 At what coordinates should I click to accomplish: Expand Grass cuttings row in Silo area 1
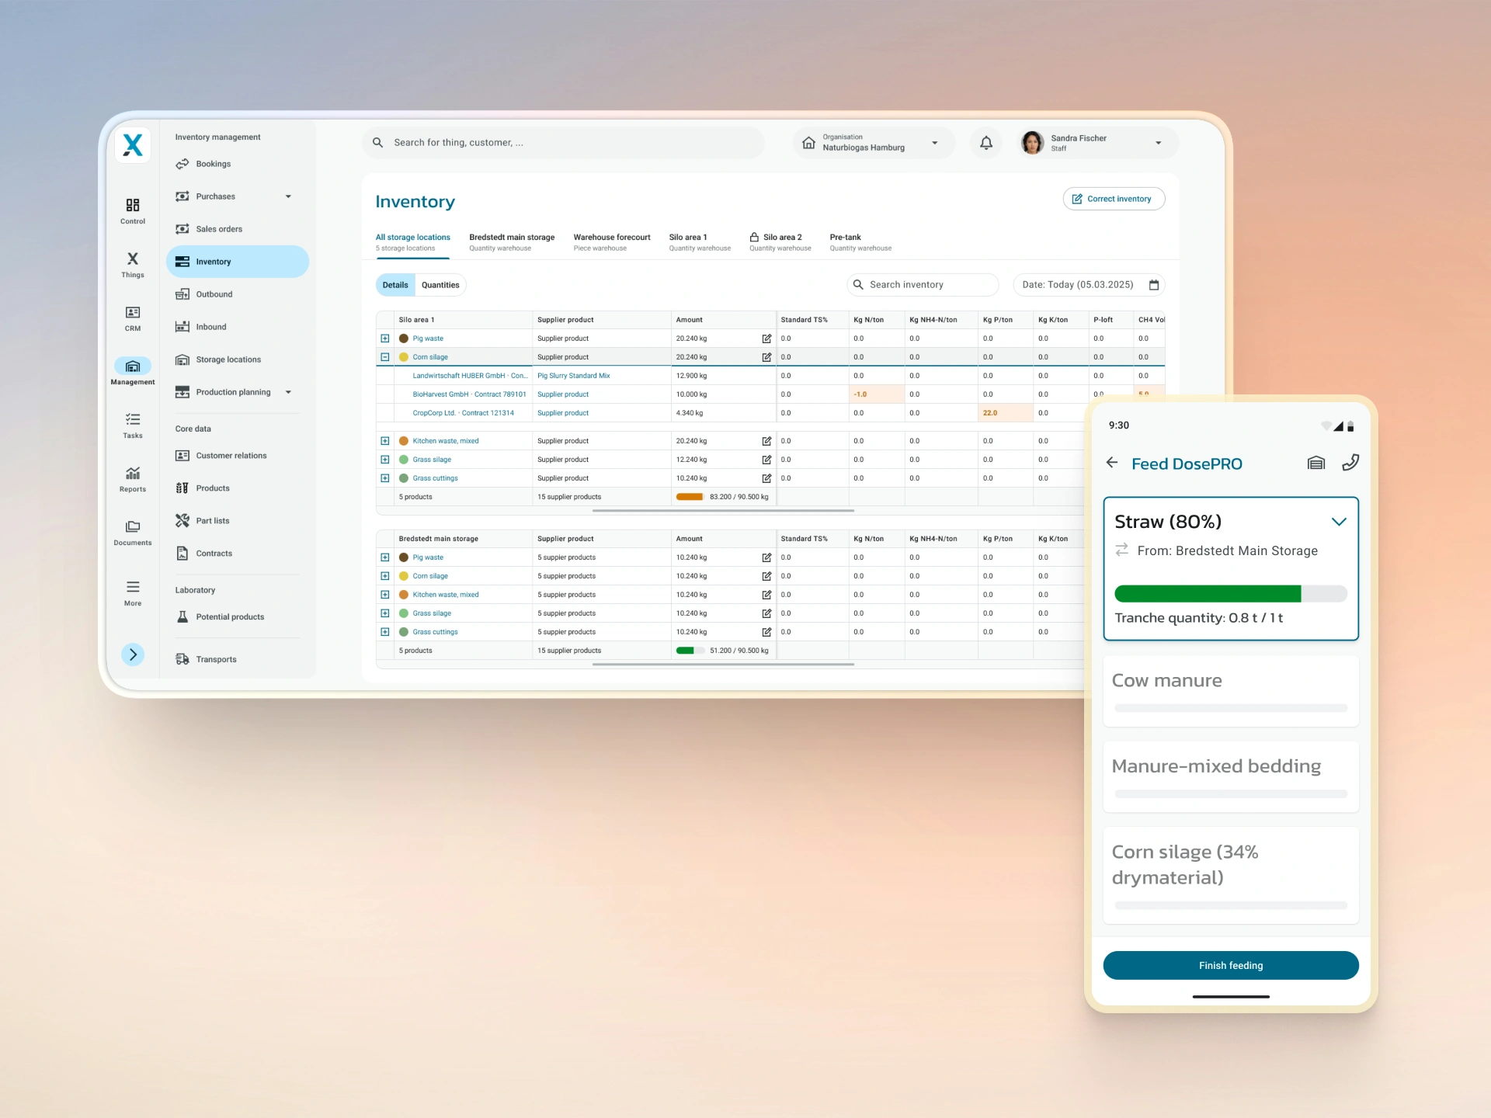click(385, 478)
